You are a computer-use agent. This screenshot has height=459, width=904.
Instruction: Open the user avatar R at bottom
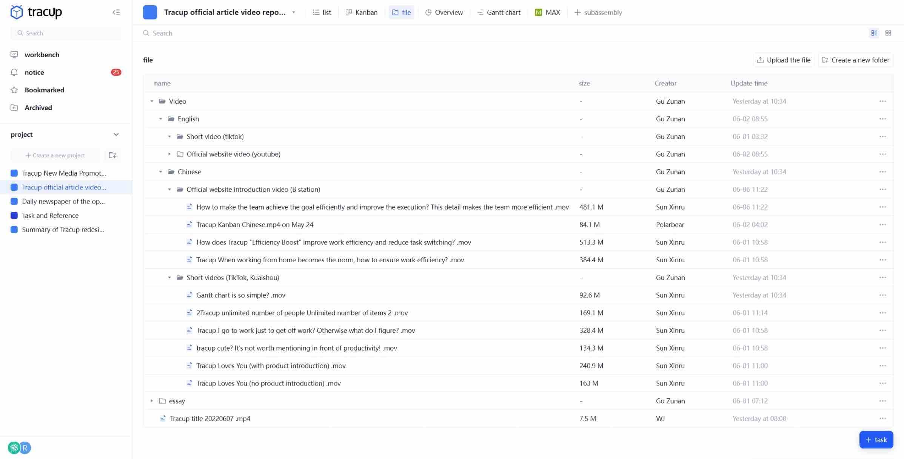coord(25,448)
